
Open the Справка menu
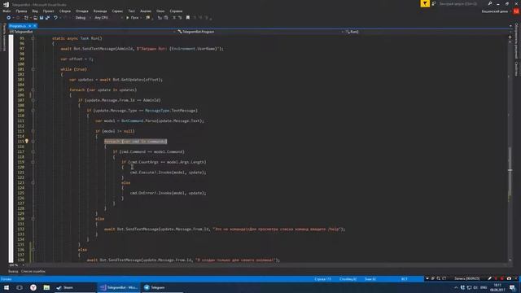[176, 11]
